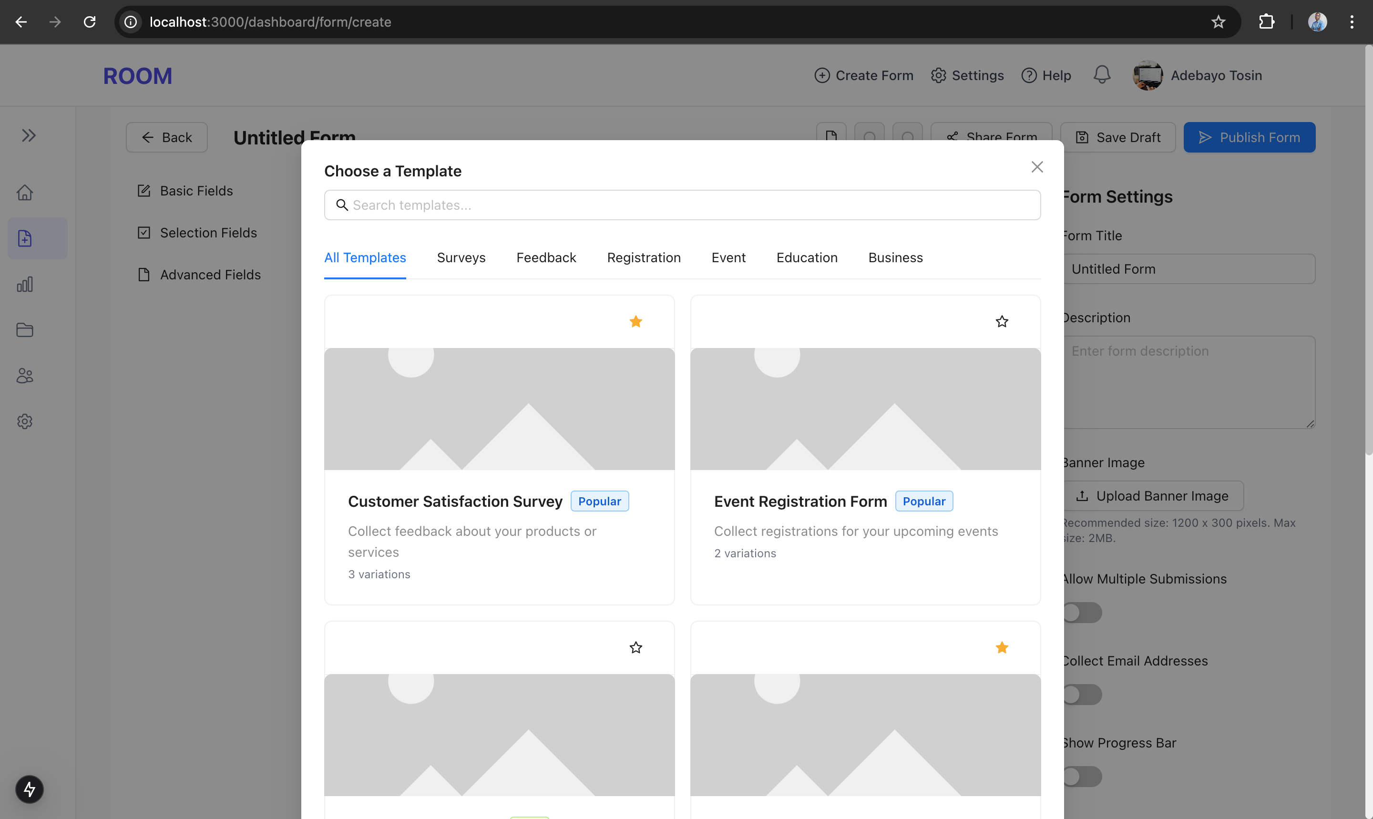
Task: Click the Customer Satisfaction Survey title
Action: tap(455, 501)
